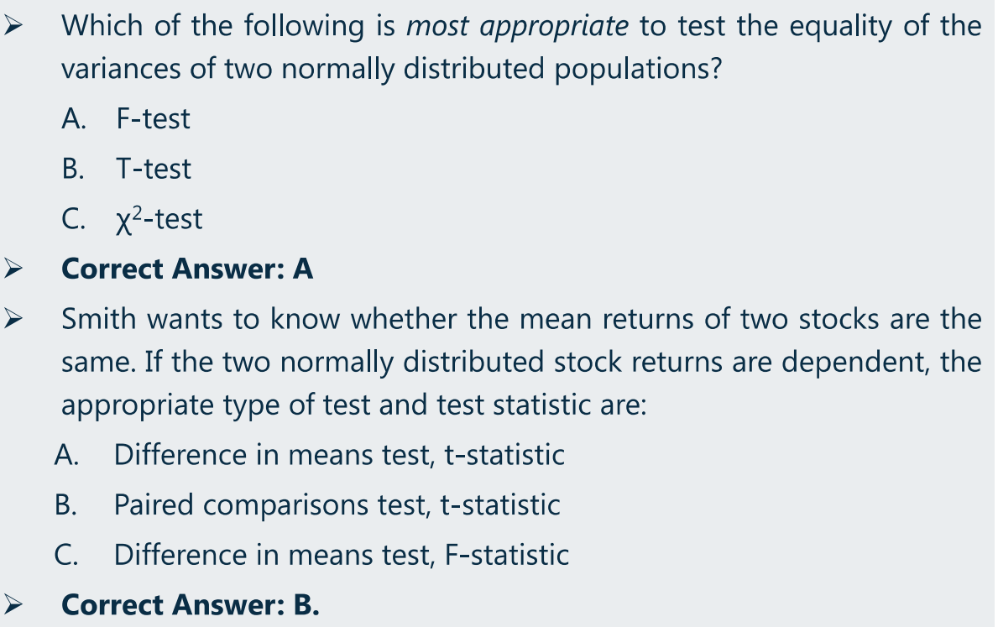Click the bold text "Correct Answer: B."

pos(191,604)
